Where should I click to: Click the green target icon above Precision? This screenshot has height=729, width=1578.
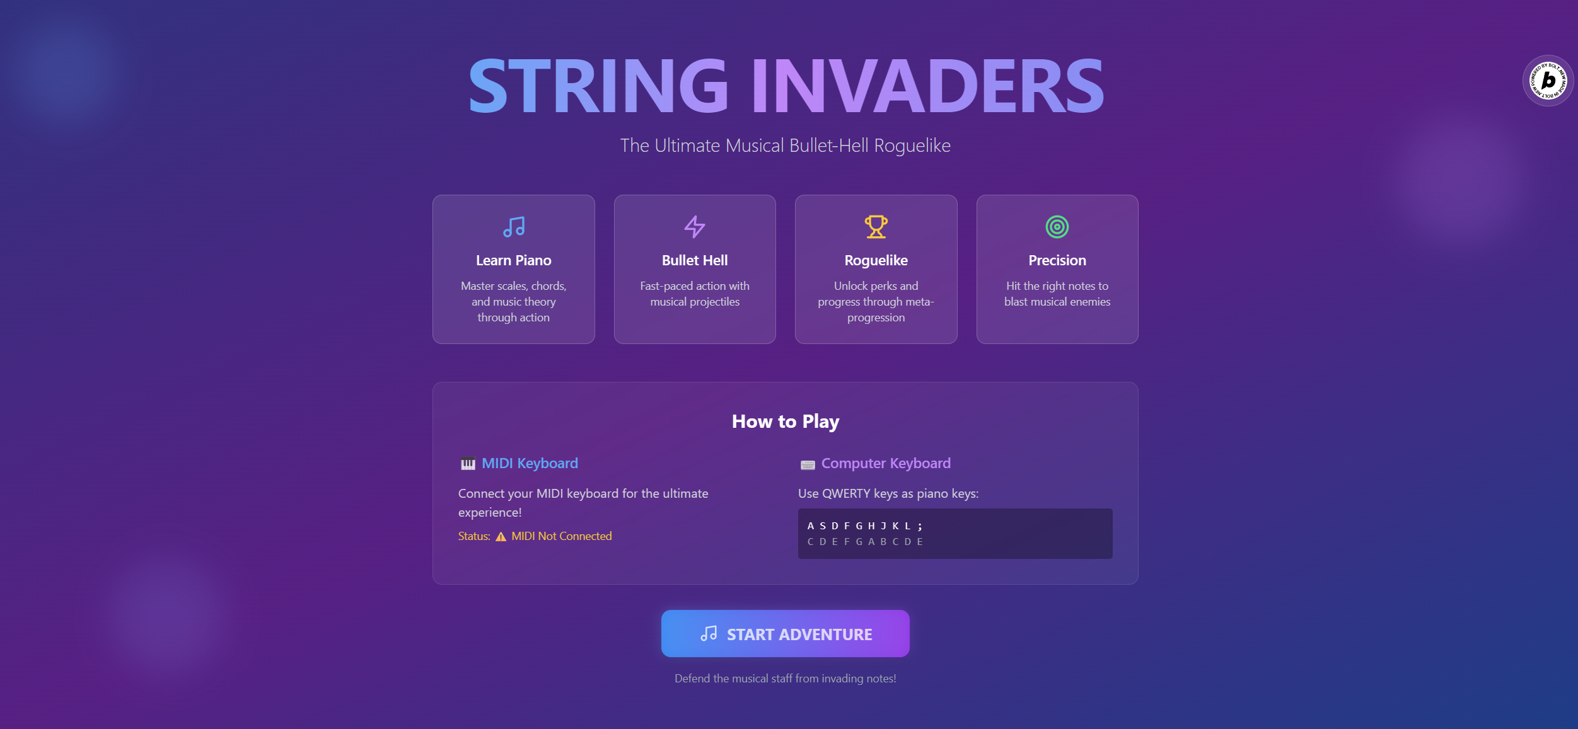click(x=1057, y=227)
